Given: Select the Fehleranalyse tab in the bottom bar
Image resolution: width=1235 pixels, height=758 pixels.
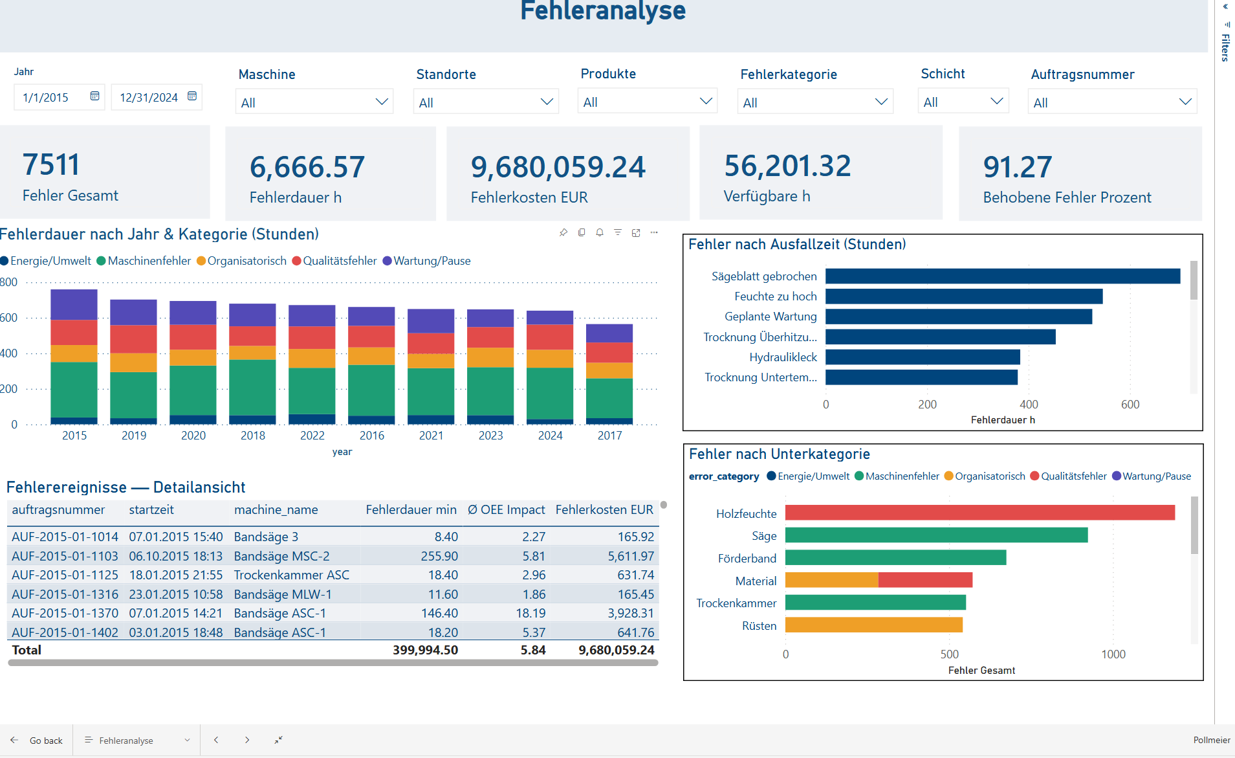Looking at the screenshot, I should pyautogui.click(x=127, y=740).
